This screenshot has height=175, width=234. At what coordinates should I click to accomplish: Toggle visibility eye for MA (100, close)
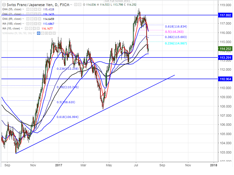pyautogui.click(x=28, y=24)
